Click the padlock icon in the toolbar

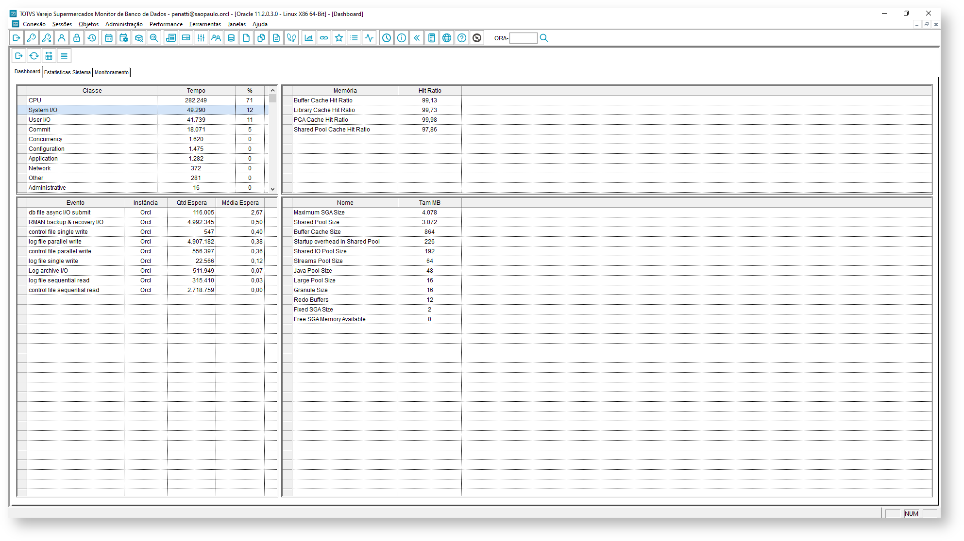click(x=77, y=38)
